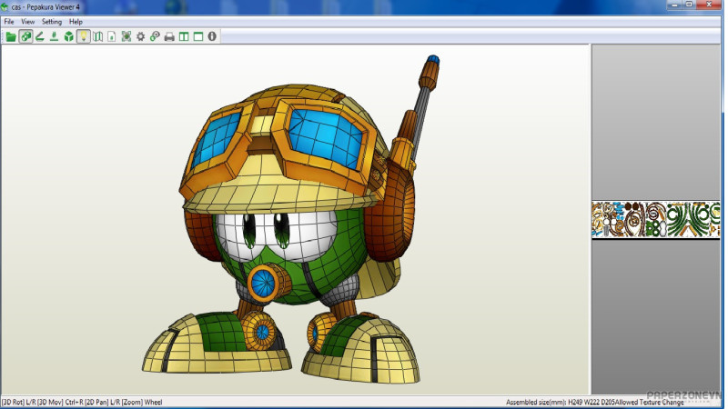Close the Pepakura Viewer 4 window

pyautogui.click(x=709, y=5)
